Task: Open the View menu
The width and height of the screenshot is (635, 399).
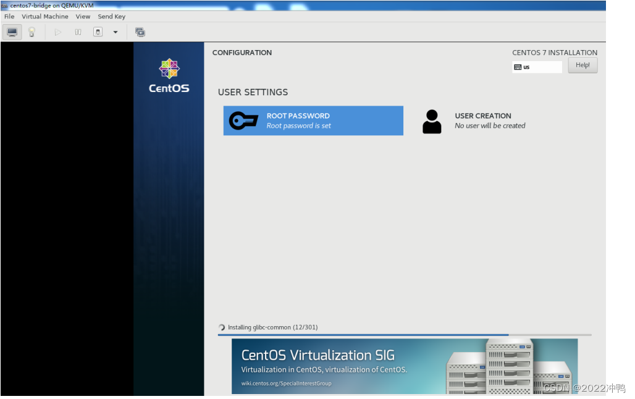Action: pos(83,17)
